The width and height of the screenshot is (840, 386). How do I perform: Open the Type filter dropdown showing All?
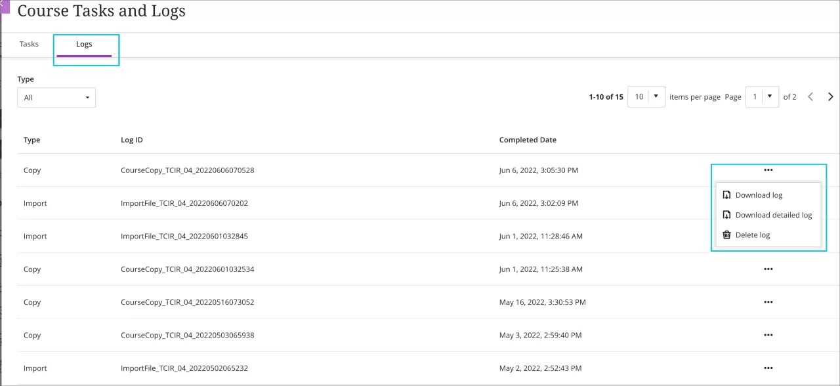[x=56, y=97]
